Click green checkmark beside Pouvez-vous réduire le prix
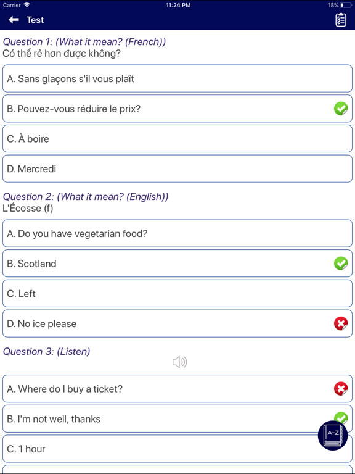 coord(341,109)
